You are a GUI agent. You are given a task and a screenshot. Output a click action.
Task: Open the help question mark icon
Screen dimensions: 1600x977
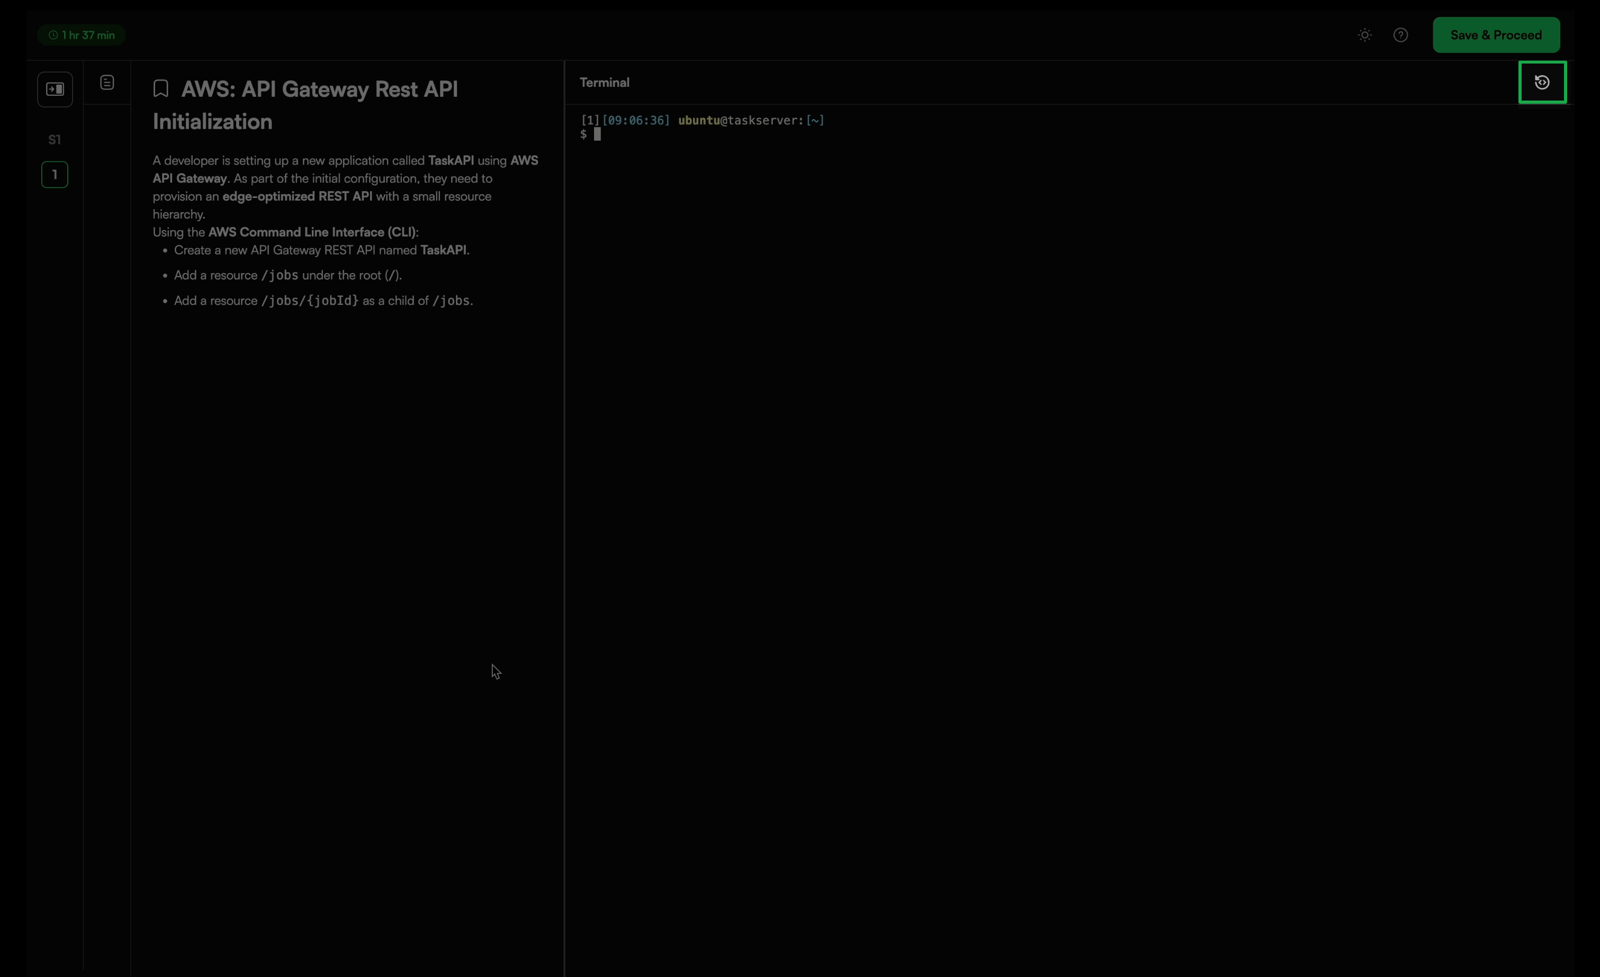(1400, 35)
